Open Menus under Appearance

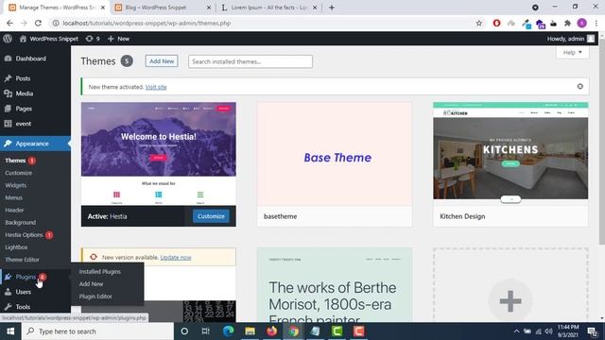(14, 197)
